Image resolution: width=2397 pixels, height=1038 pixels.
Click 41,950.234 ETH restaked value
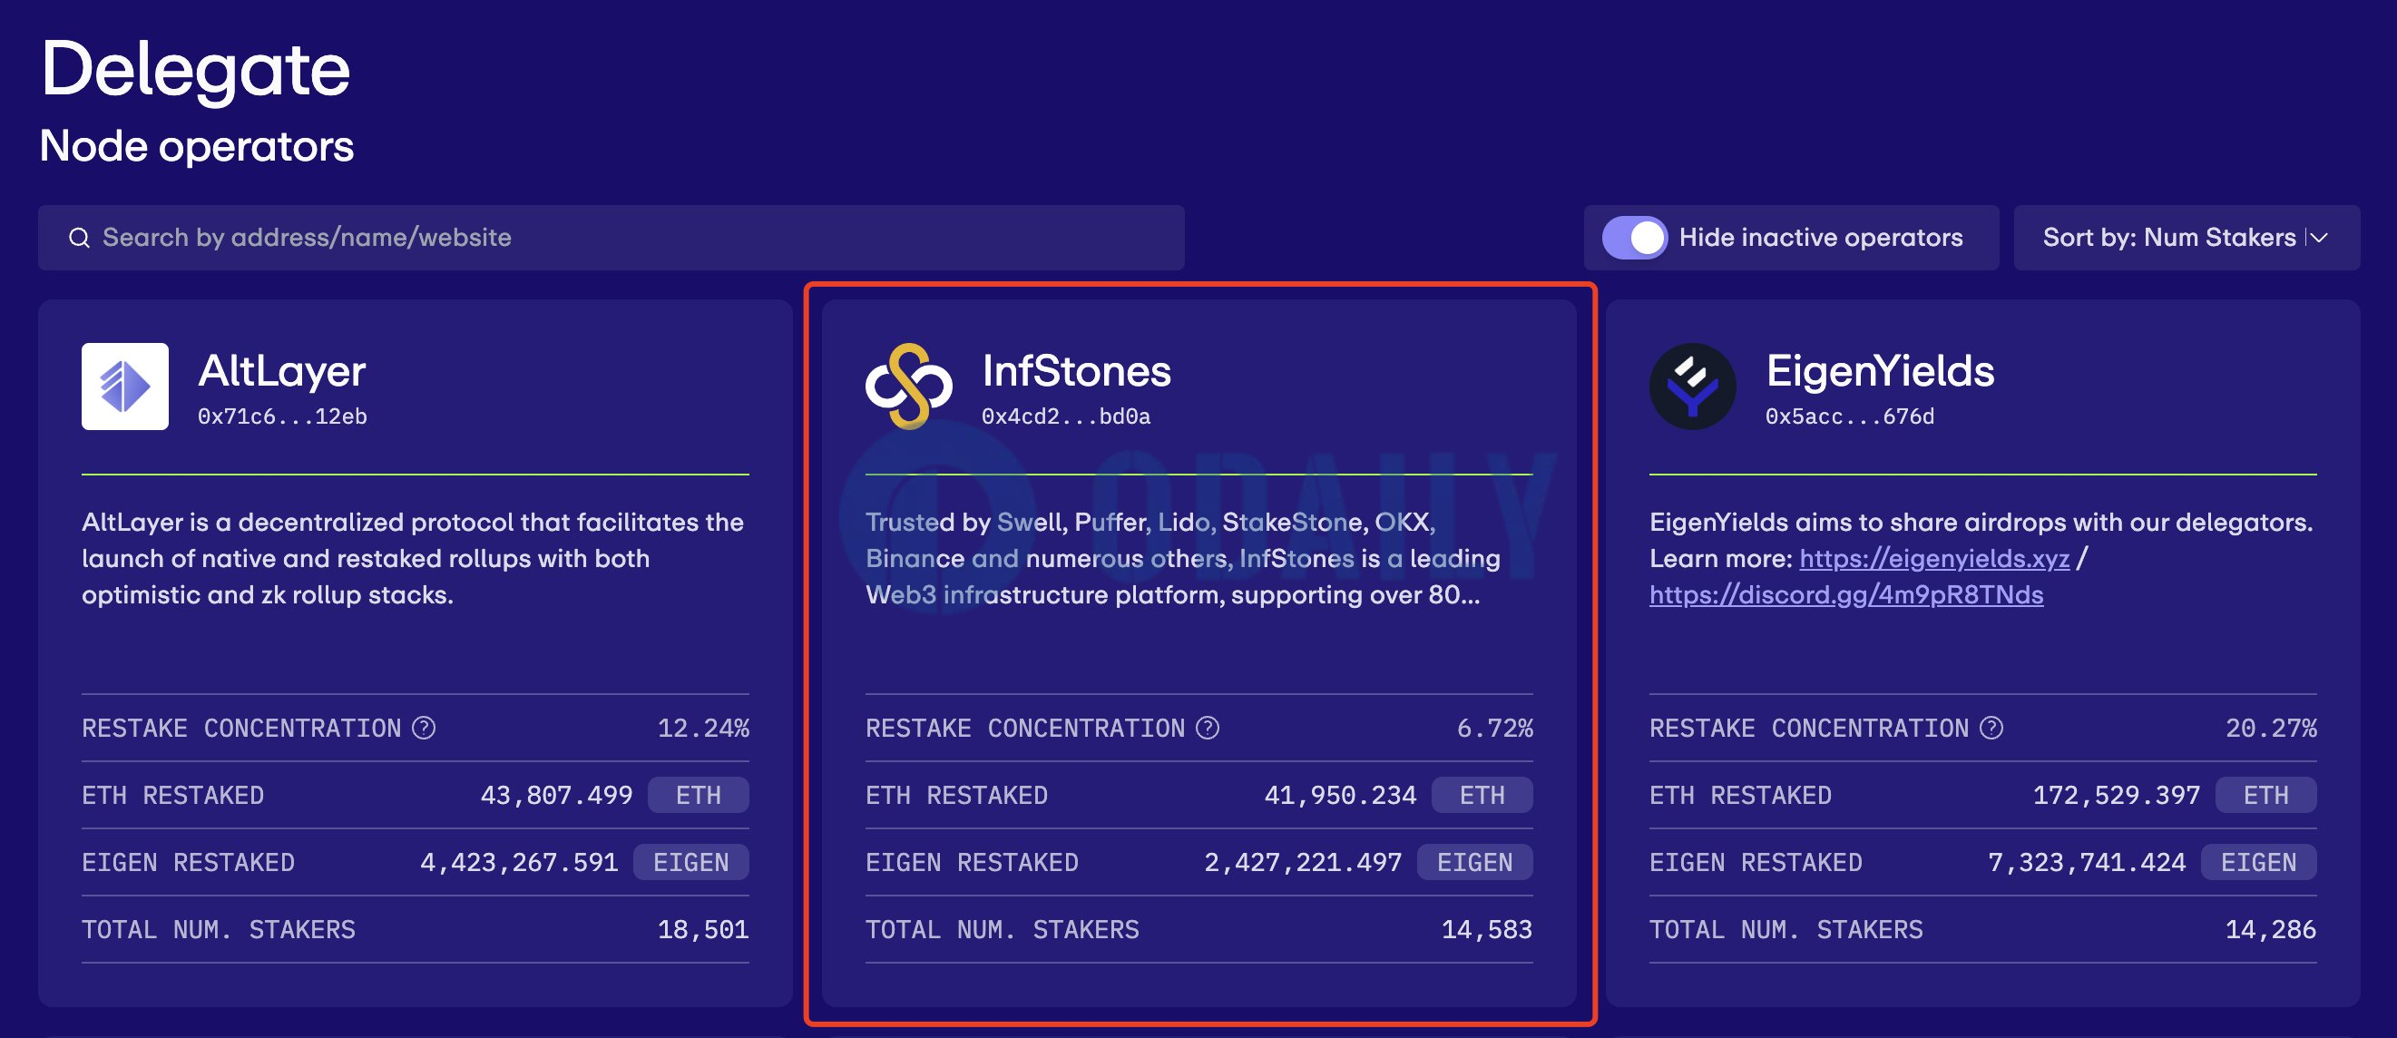(x=1341, y=795)
